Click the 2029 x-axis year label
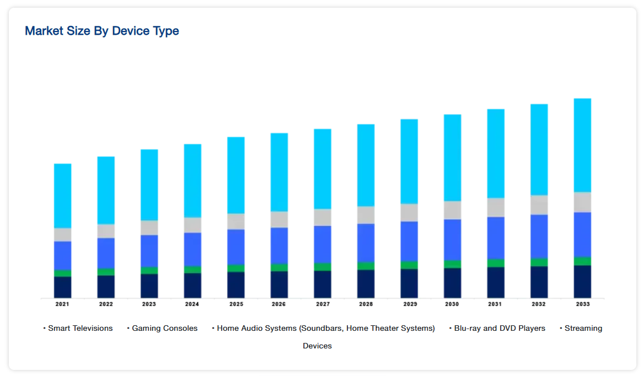The width and height of the screenshot is (643, 376). click(x=410, y=304)
